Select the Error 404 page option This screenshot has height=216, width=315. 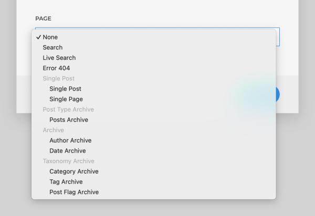coord(56,68)
